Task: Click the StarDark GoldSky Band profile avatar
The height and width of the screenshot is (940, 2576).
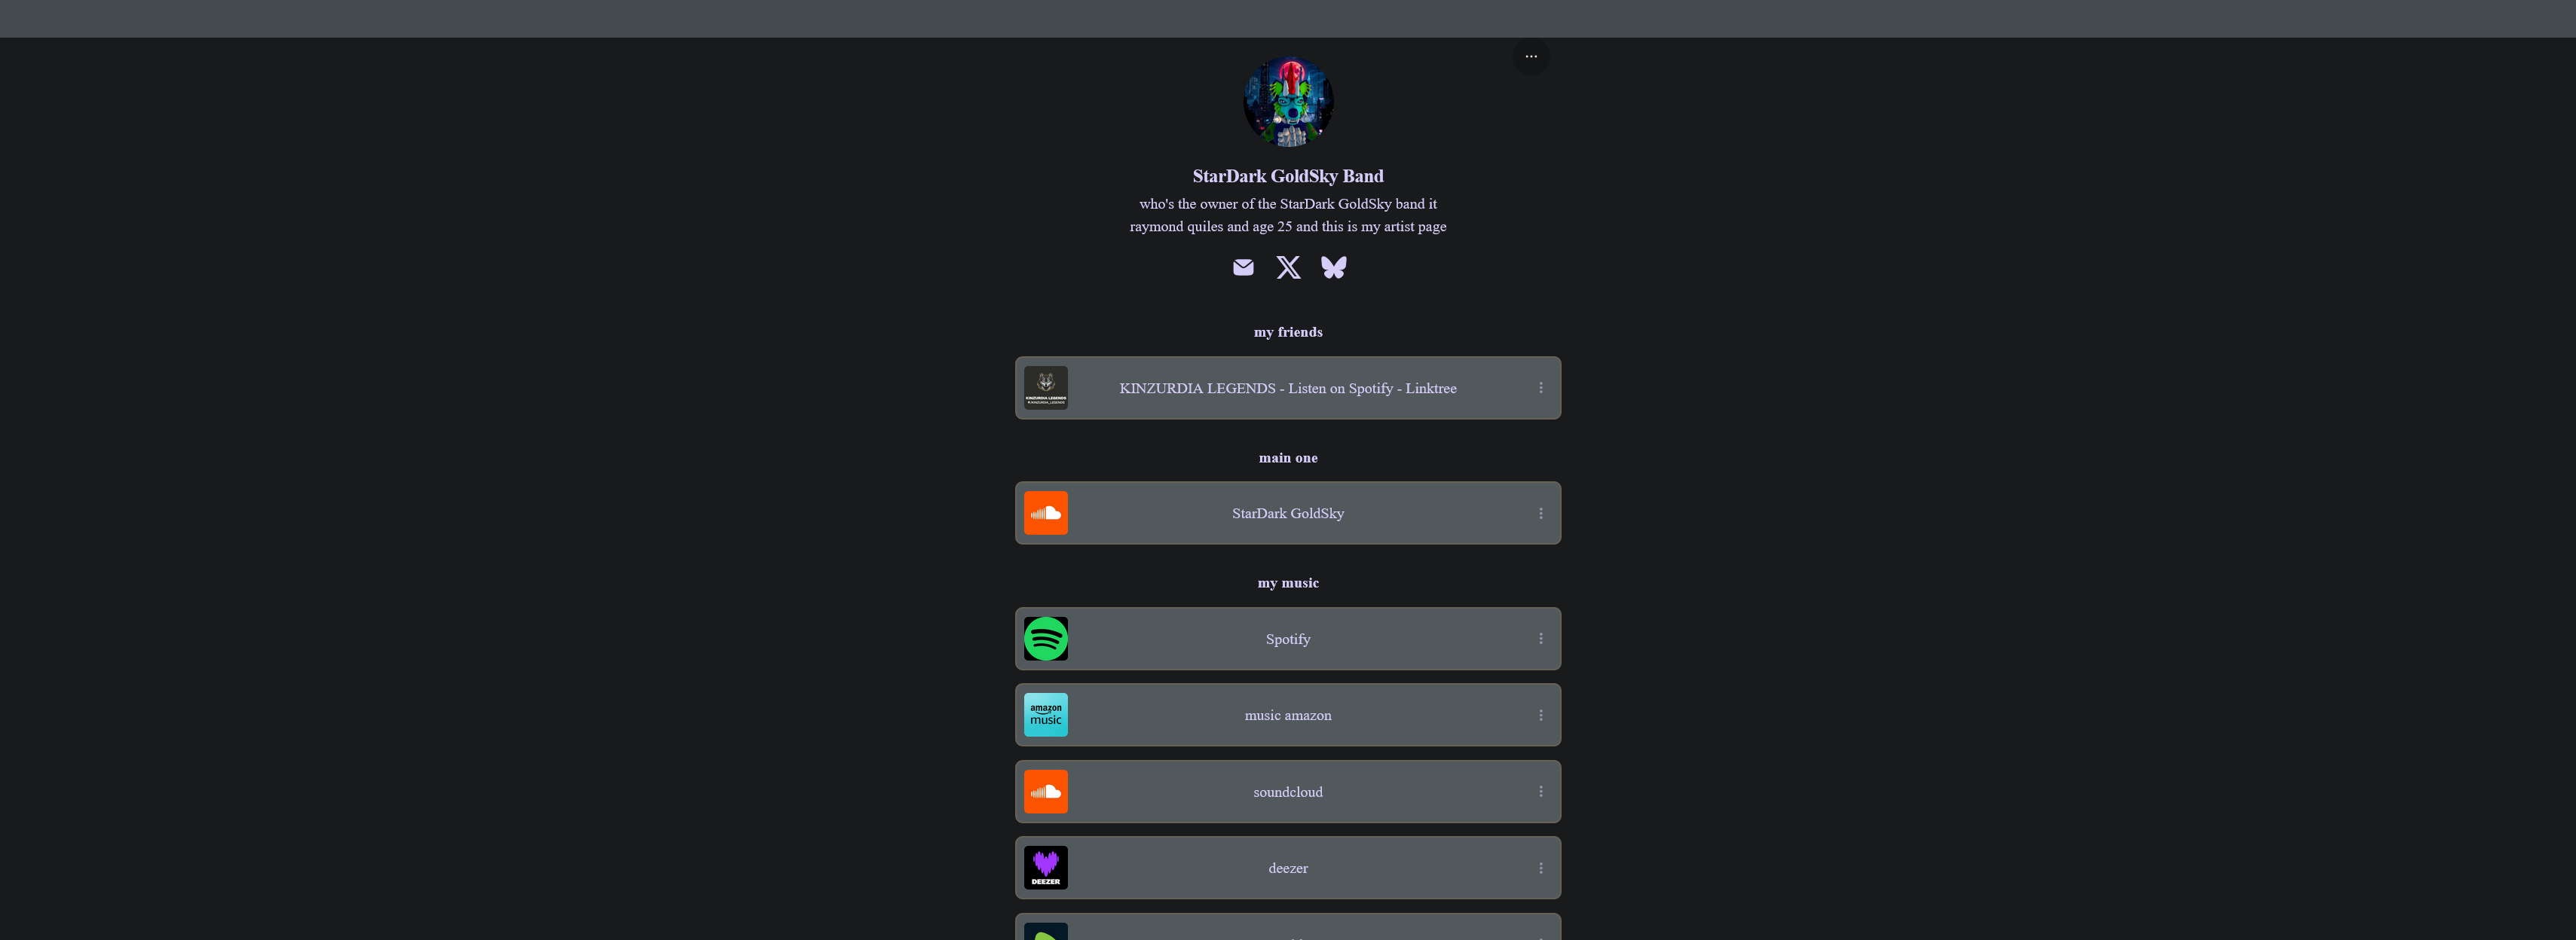Action: [x=1288, y=102]
